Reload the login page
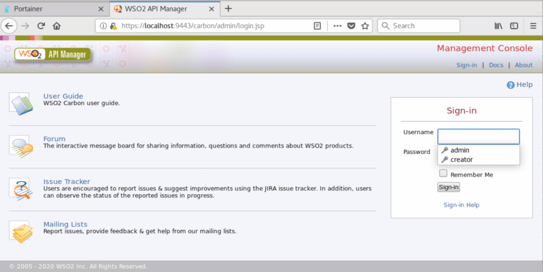The height and width of the screenshot is (272, 543). pos(41,26)
